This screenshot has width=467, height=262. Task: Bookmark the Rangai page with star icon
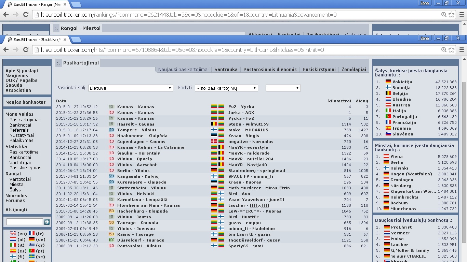(x=451, y=15)
